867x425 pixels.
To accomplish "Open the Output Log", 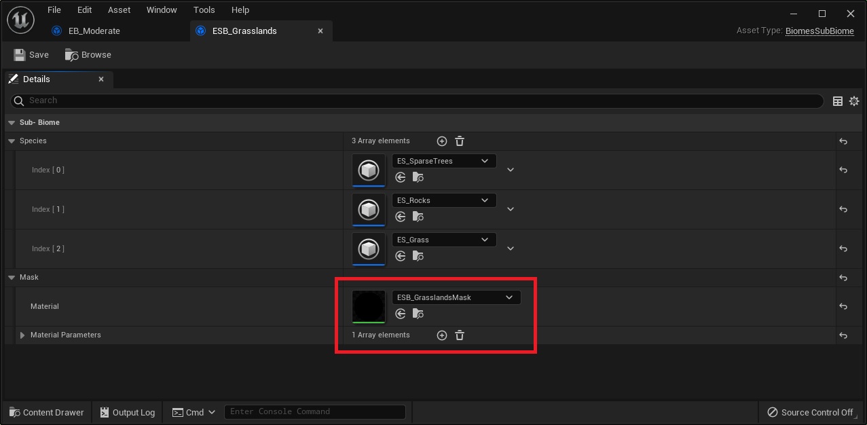I will click(128, 412).
